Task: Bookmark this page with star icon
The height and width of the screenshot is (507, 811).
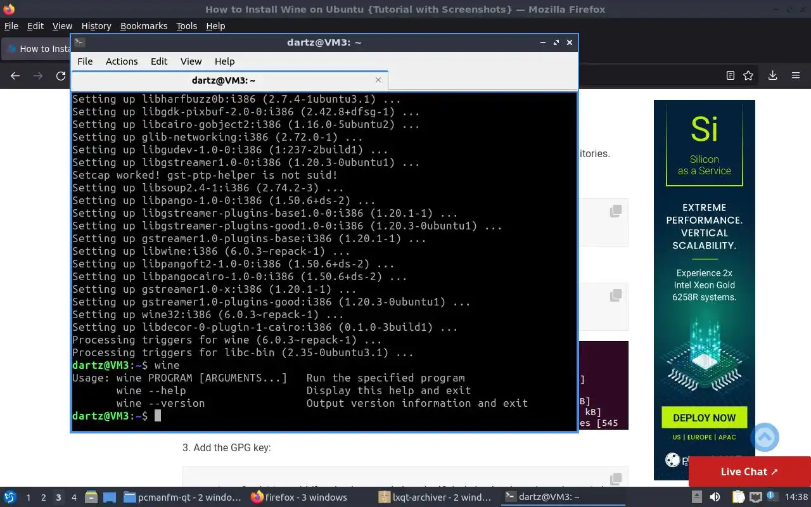Action: pyautogui.click(x=748, y=75)
